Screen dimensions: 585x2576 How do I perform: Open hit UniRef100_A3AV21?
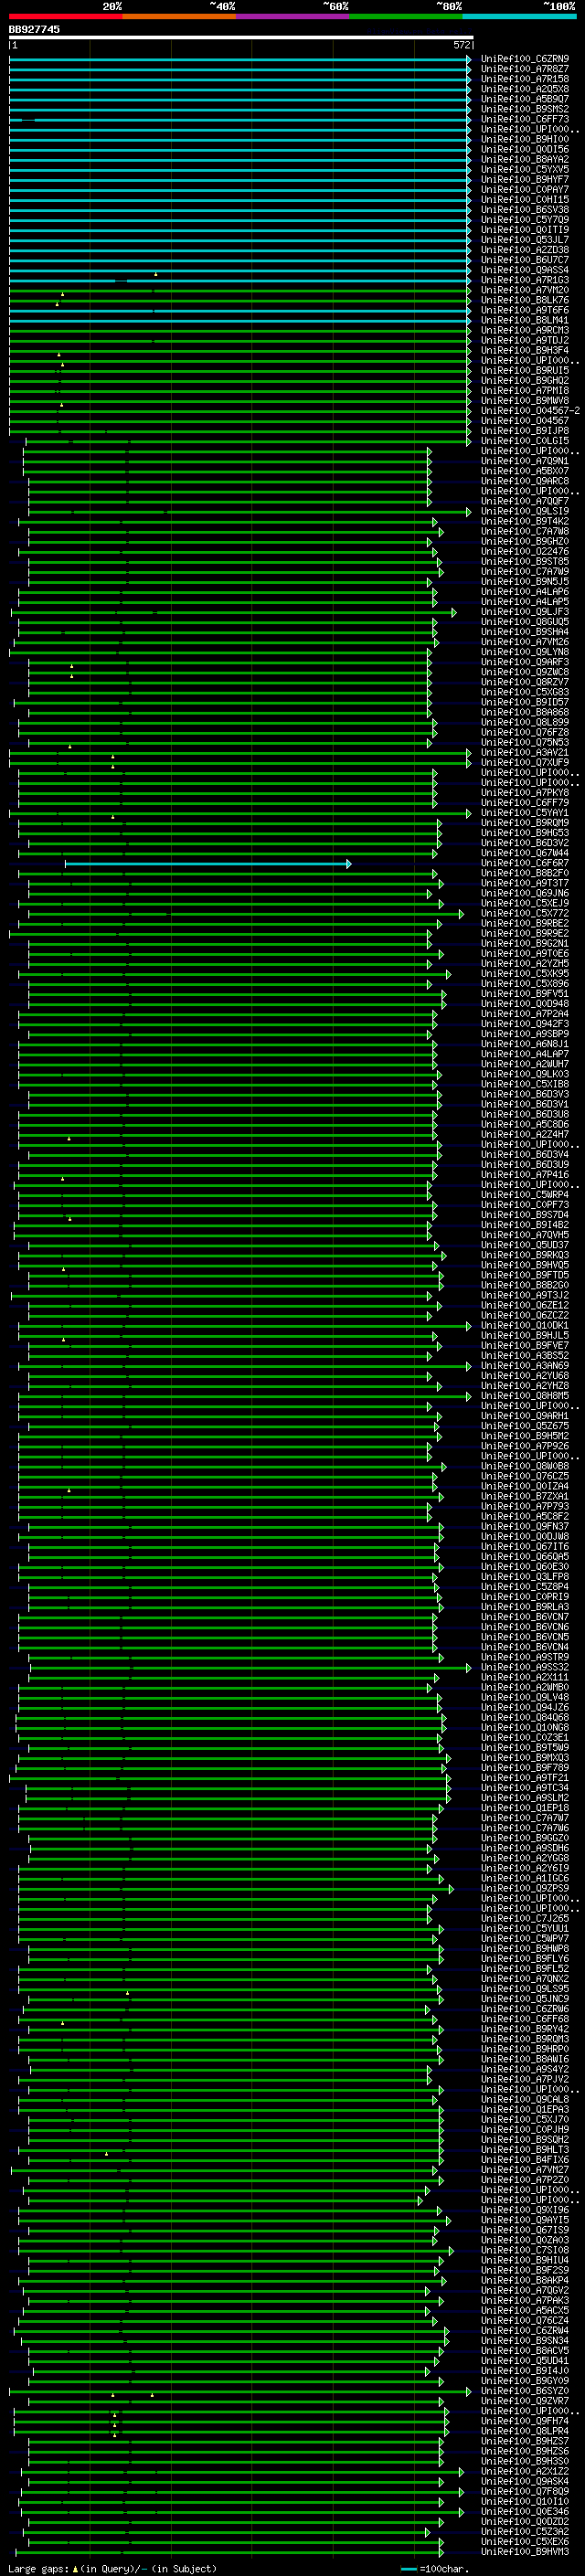[x=525, y=752]
